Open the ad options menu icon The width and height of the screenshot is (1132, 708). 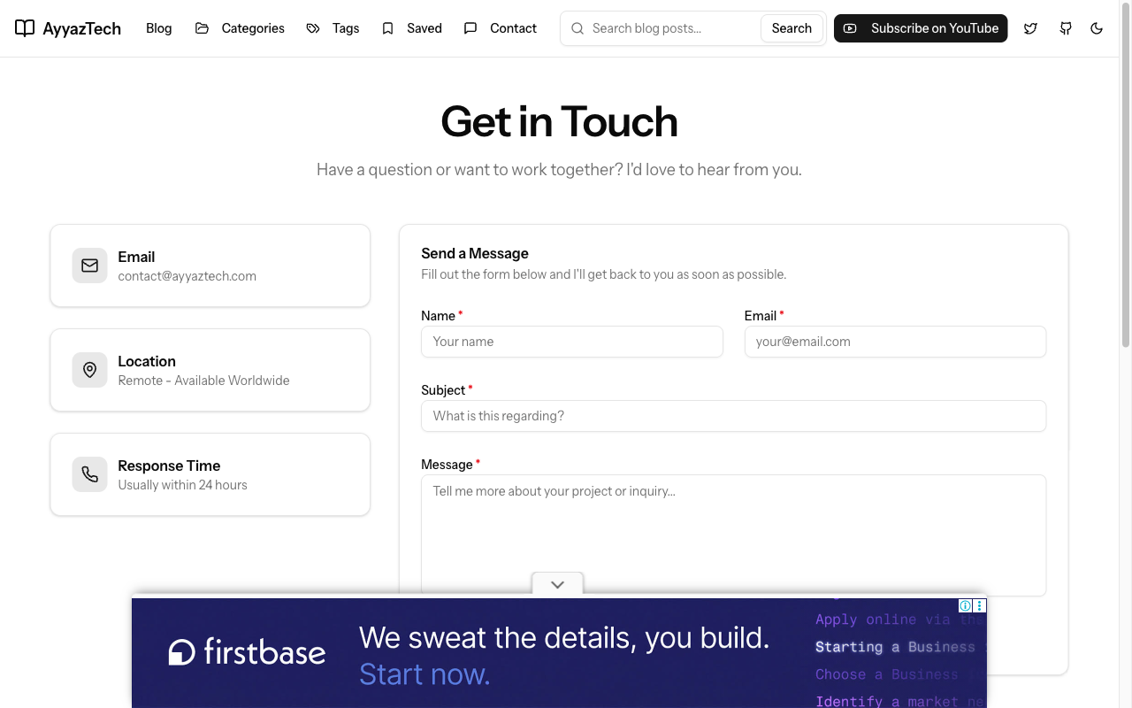(979, 606)
